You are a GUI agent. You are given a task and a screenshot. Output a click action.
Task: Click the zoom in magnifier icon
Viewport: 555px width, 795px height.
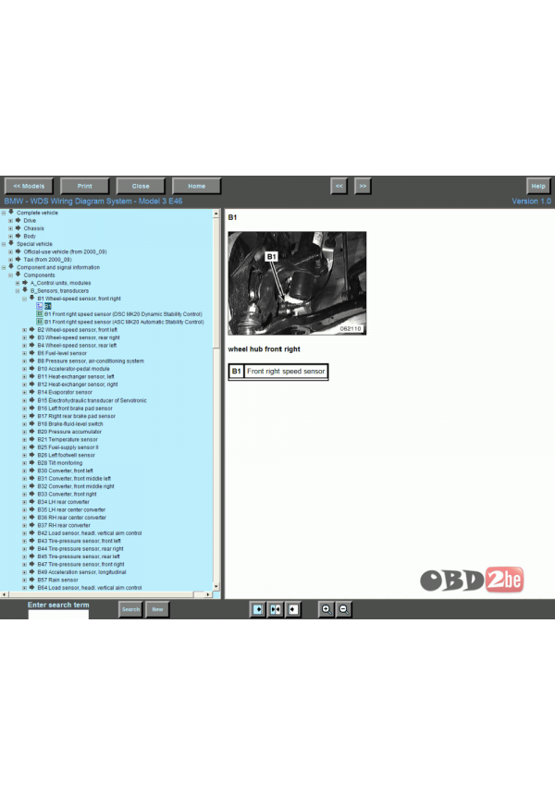point(327,609)
